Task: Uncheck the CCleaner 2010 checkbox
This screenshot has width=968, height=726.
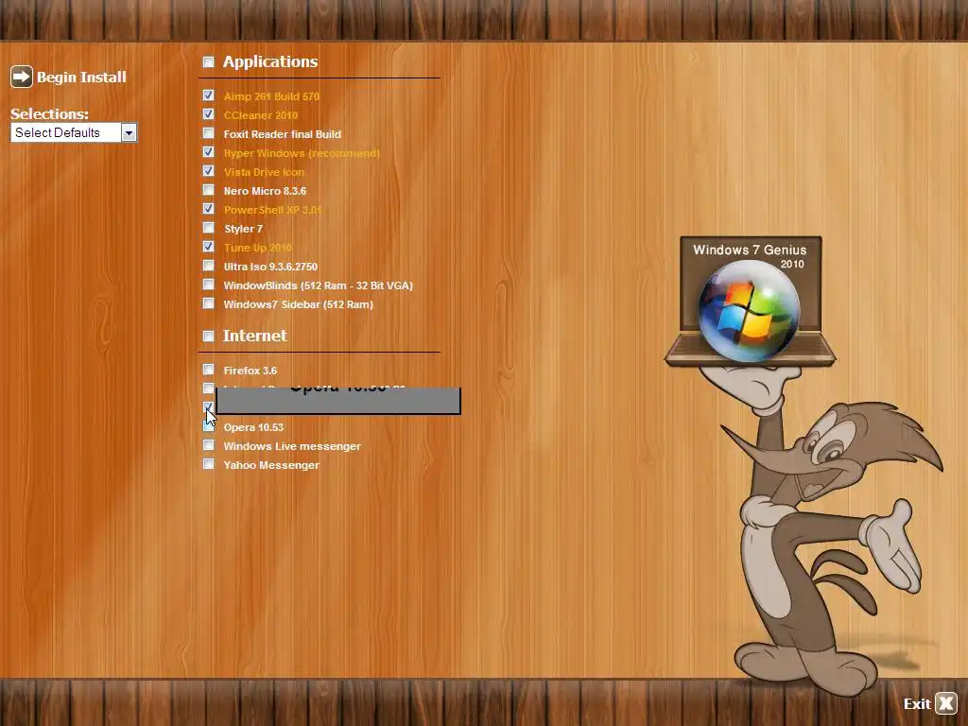Action: click(x=209, y=114)
